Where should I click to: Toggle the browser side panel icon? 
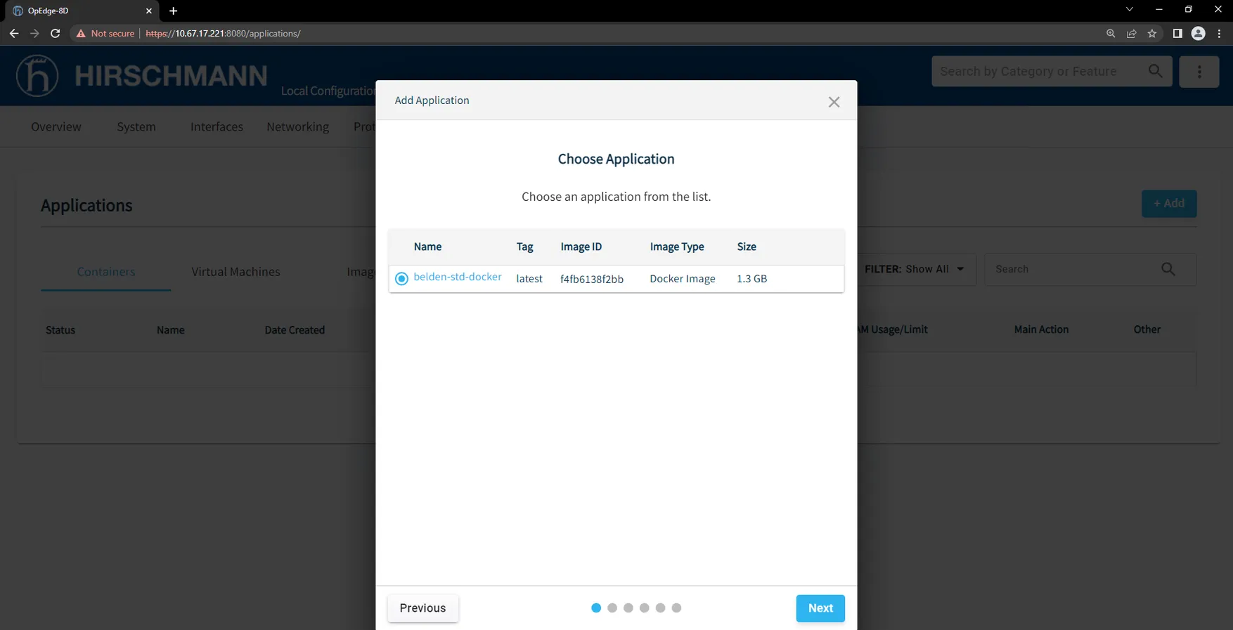(1177, 34)
